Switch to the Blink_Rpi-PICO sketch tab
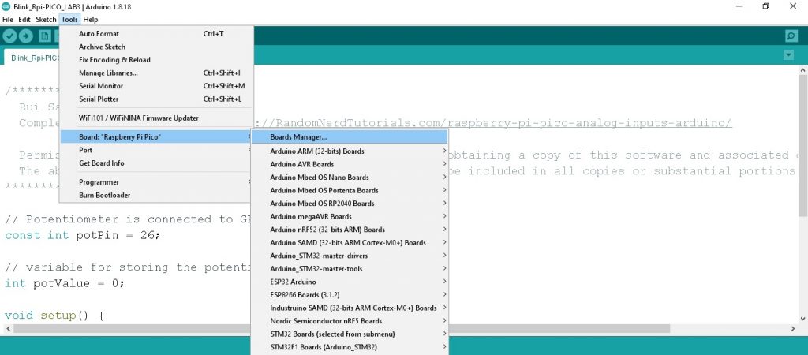 point(32,58)
